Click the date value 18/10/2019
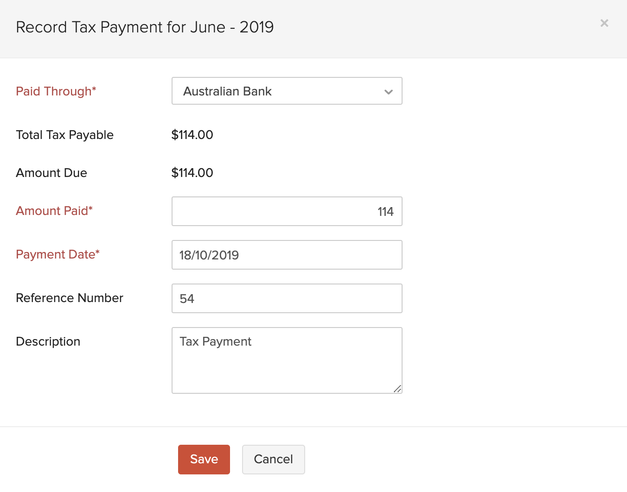Screen dimensions: 627x492 pos(209,255)
